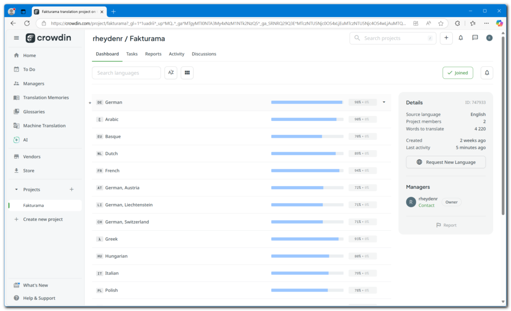Open the Italian language row
This screenshot has width=511, height=311.
(x=241, y=273)
